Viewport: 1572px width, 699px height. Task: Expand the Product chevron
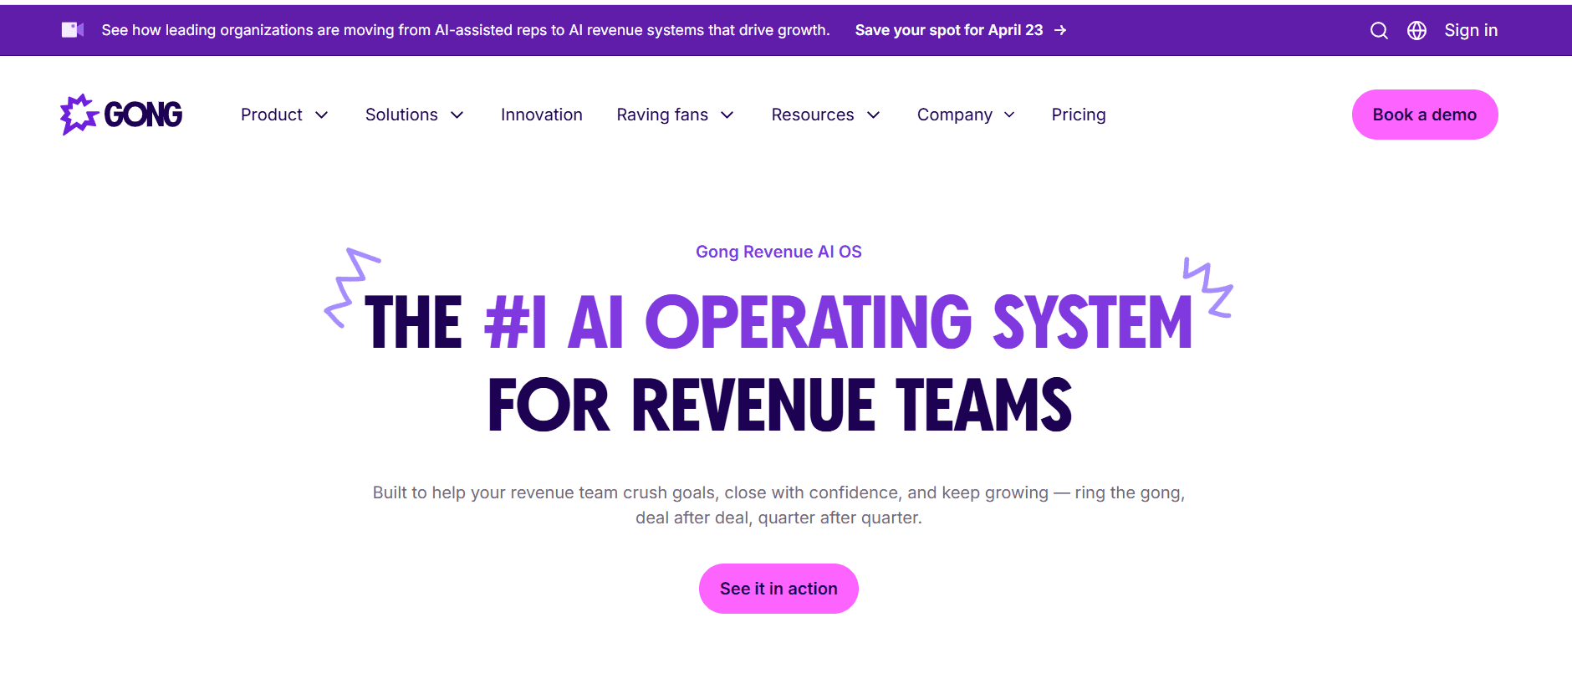point(322,115)
